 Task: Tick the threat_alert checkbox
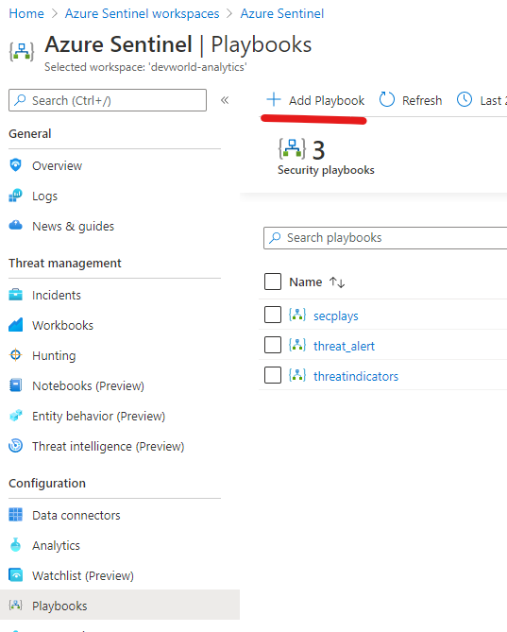pos(273,345)
